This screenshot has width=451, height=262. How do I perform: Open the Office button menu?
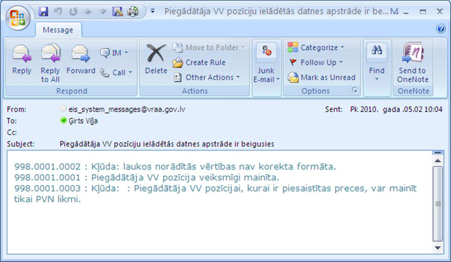click(18, 18)
